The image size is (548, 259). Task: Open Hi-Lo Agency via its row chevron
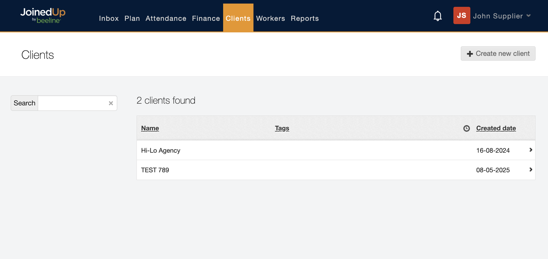point(530,150)
